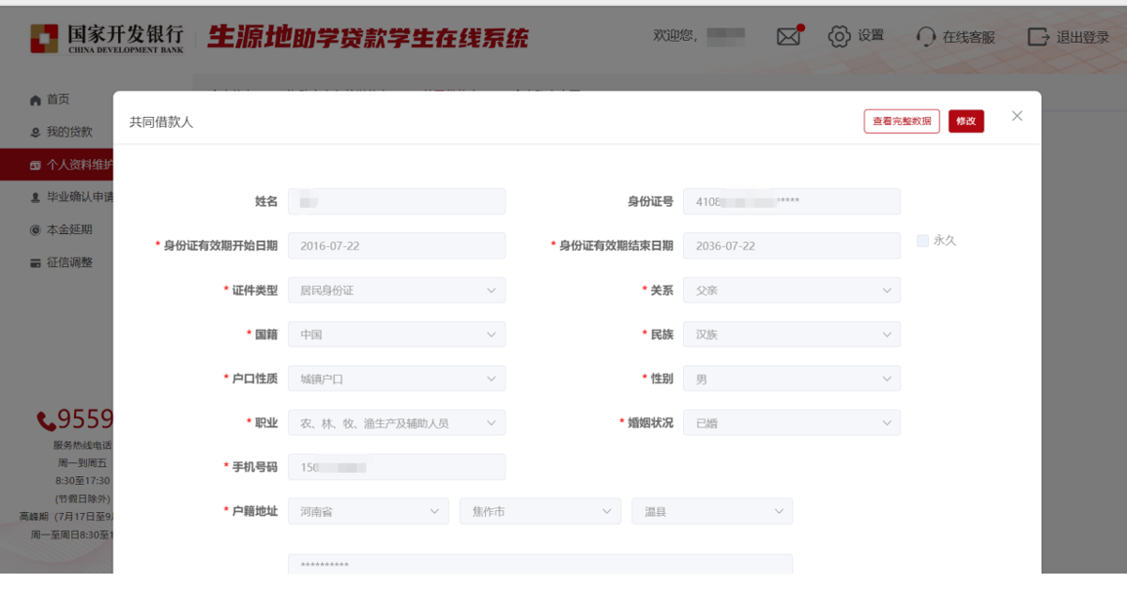Open the 关系 dropdown showing 父亲
The height and width of the screenshot is (596, 1127).
point(791,291)
